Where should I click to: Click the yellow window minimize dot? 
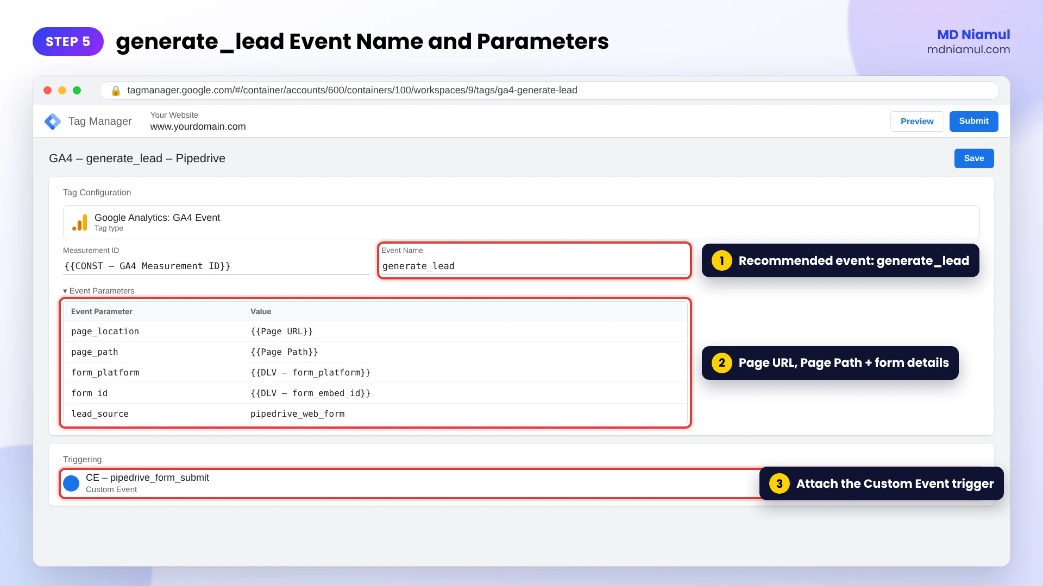(62, 91)
